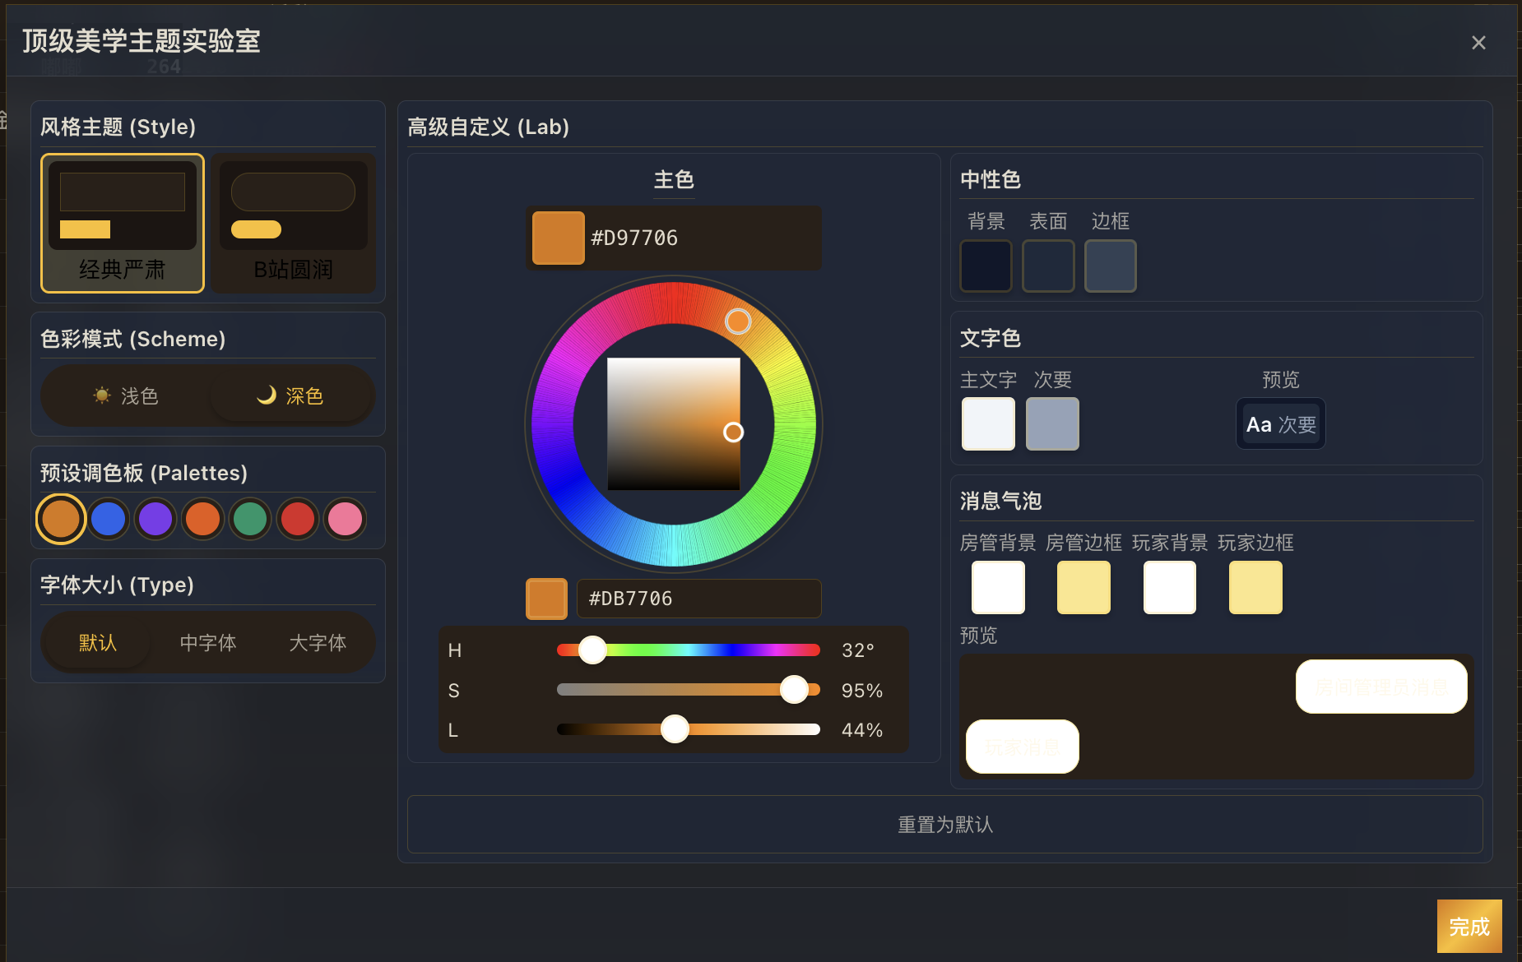This screenshot has width=1522, height=962.
Task: Click the S saturation slider thumb
Action: tap(794, 689)
